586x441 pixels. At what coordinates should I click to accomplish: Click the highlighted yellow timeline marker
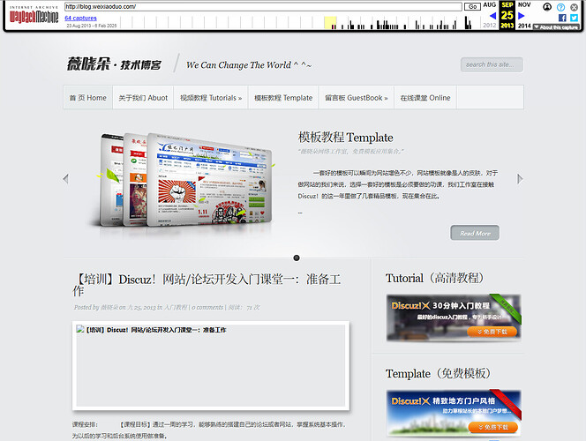point(330,22)
